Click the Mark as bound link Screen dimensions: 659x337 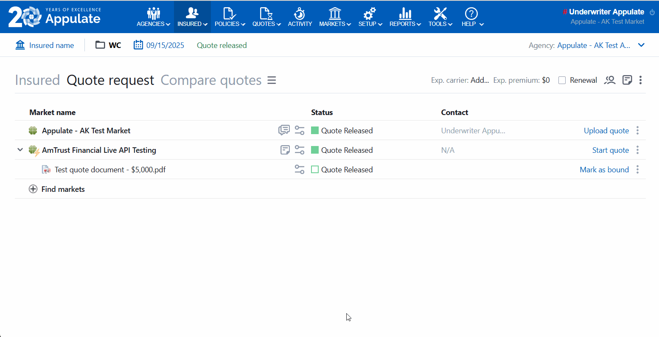[604, 170]
